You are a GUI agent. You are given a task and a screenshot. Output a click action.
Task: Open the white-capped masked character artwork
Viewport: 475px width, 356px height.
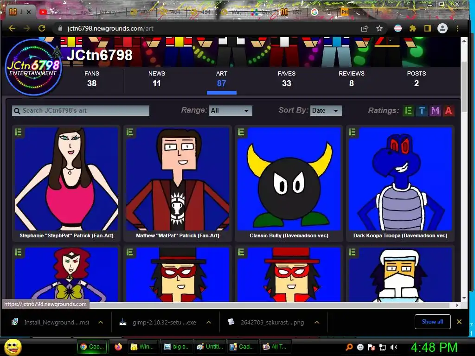[400, 274]
